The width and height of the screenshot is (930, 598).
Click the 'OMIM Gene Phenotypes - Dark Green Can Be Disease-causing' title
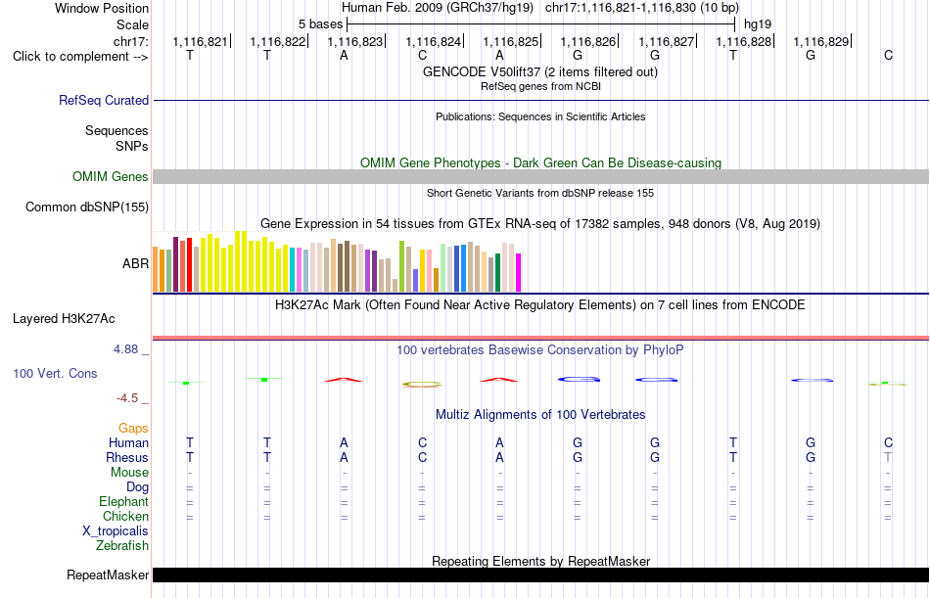click(541, 163)
